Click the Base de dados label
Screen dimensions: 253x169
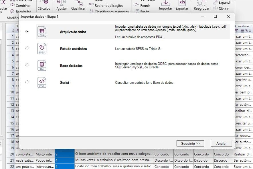[71, 66]
